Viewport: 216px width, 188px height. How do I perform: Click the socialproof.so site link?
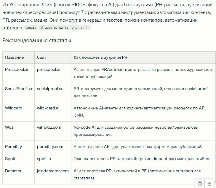click(x=50, y=89)
